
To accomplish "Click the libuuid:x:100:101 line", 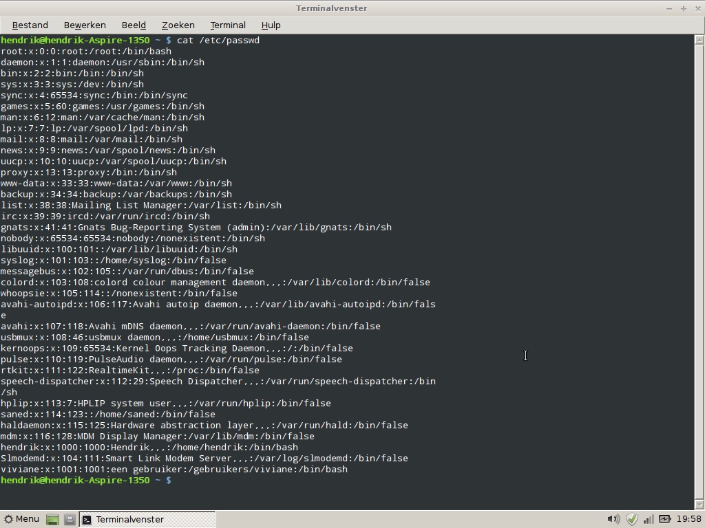I will 119,249.
